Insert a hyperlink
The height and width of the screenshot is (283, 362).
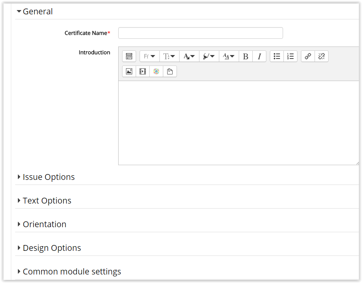308,56
